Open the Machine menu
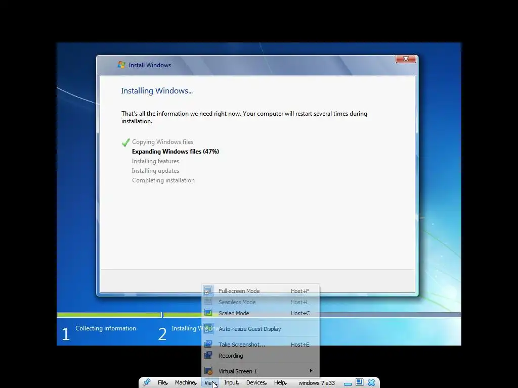518x388 pixels. 186,383
